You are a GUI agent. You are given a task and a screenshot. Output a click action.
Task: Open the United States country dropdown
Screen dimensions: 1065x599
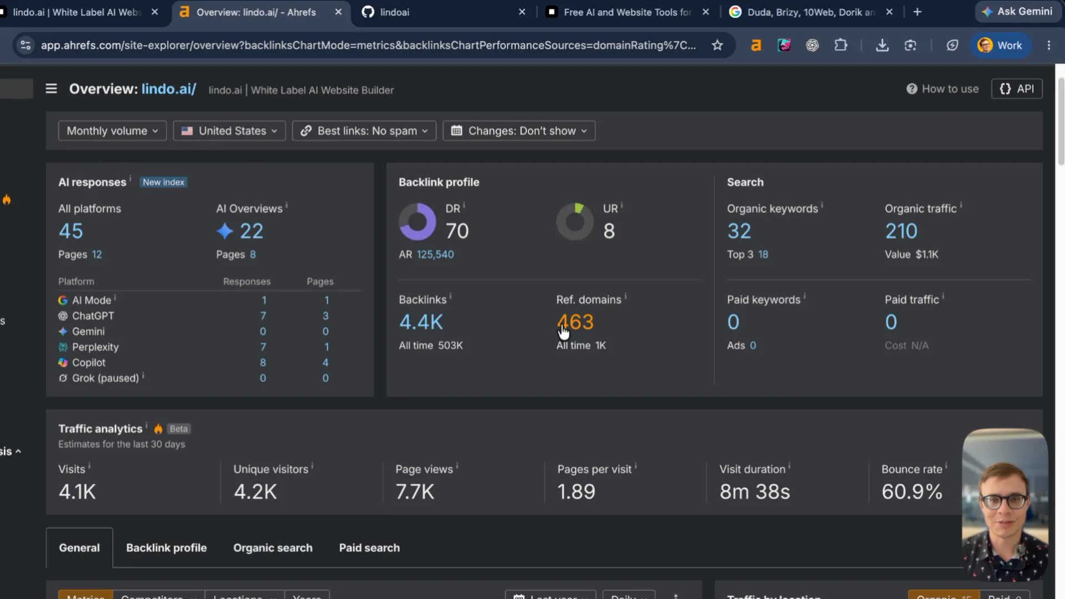coord(229,131)
